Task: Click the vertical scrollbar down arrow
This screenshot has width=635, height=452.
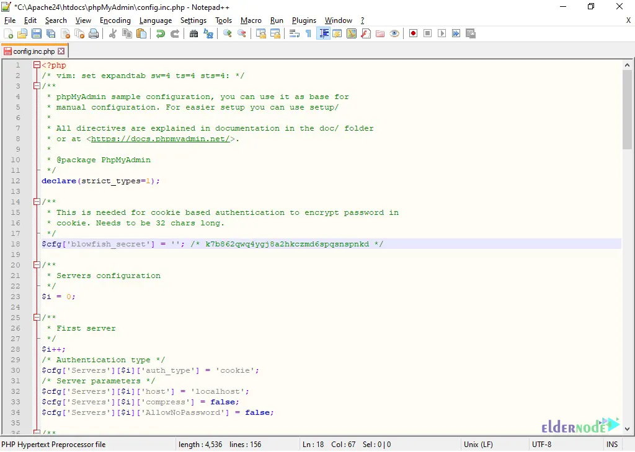Action: click(x=627, y=428)
